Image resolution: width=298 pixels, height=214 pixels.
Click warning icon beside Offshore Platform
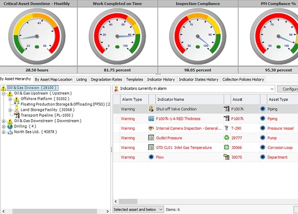click(x=17, y=99)
